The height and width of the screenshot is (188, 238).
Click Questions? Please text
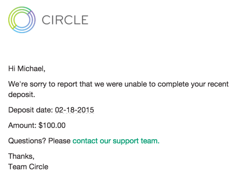(x=39, y=141)
